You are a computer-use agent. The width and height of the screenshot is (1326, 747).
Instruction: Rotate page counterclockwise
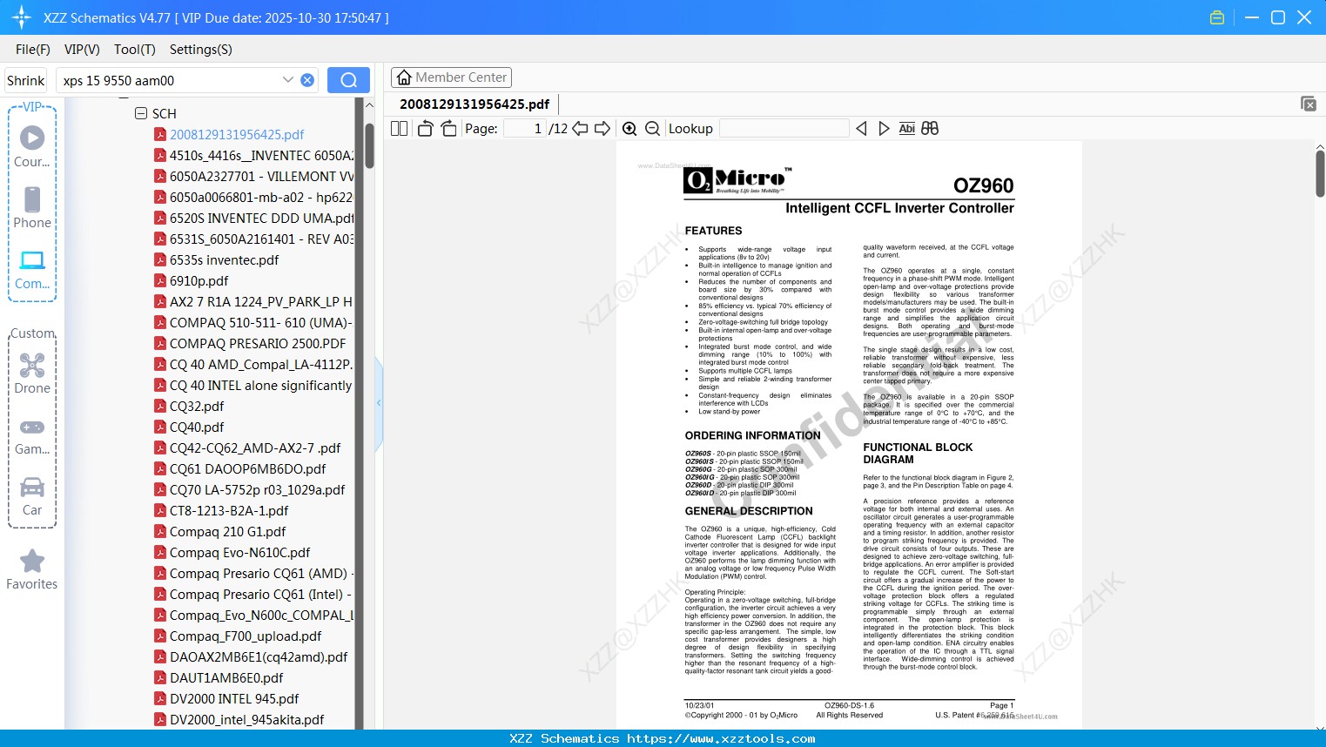(x=425, y=129)
